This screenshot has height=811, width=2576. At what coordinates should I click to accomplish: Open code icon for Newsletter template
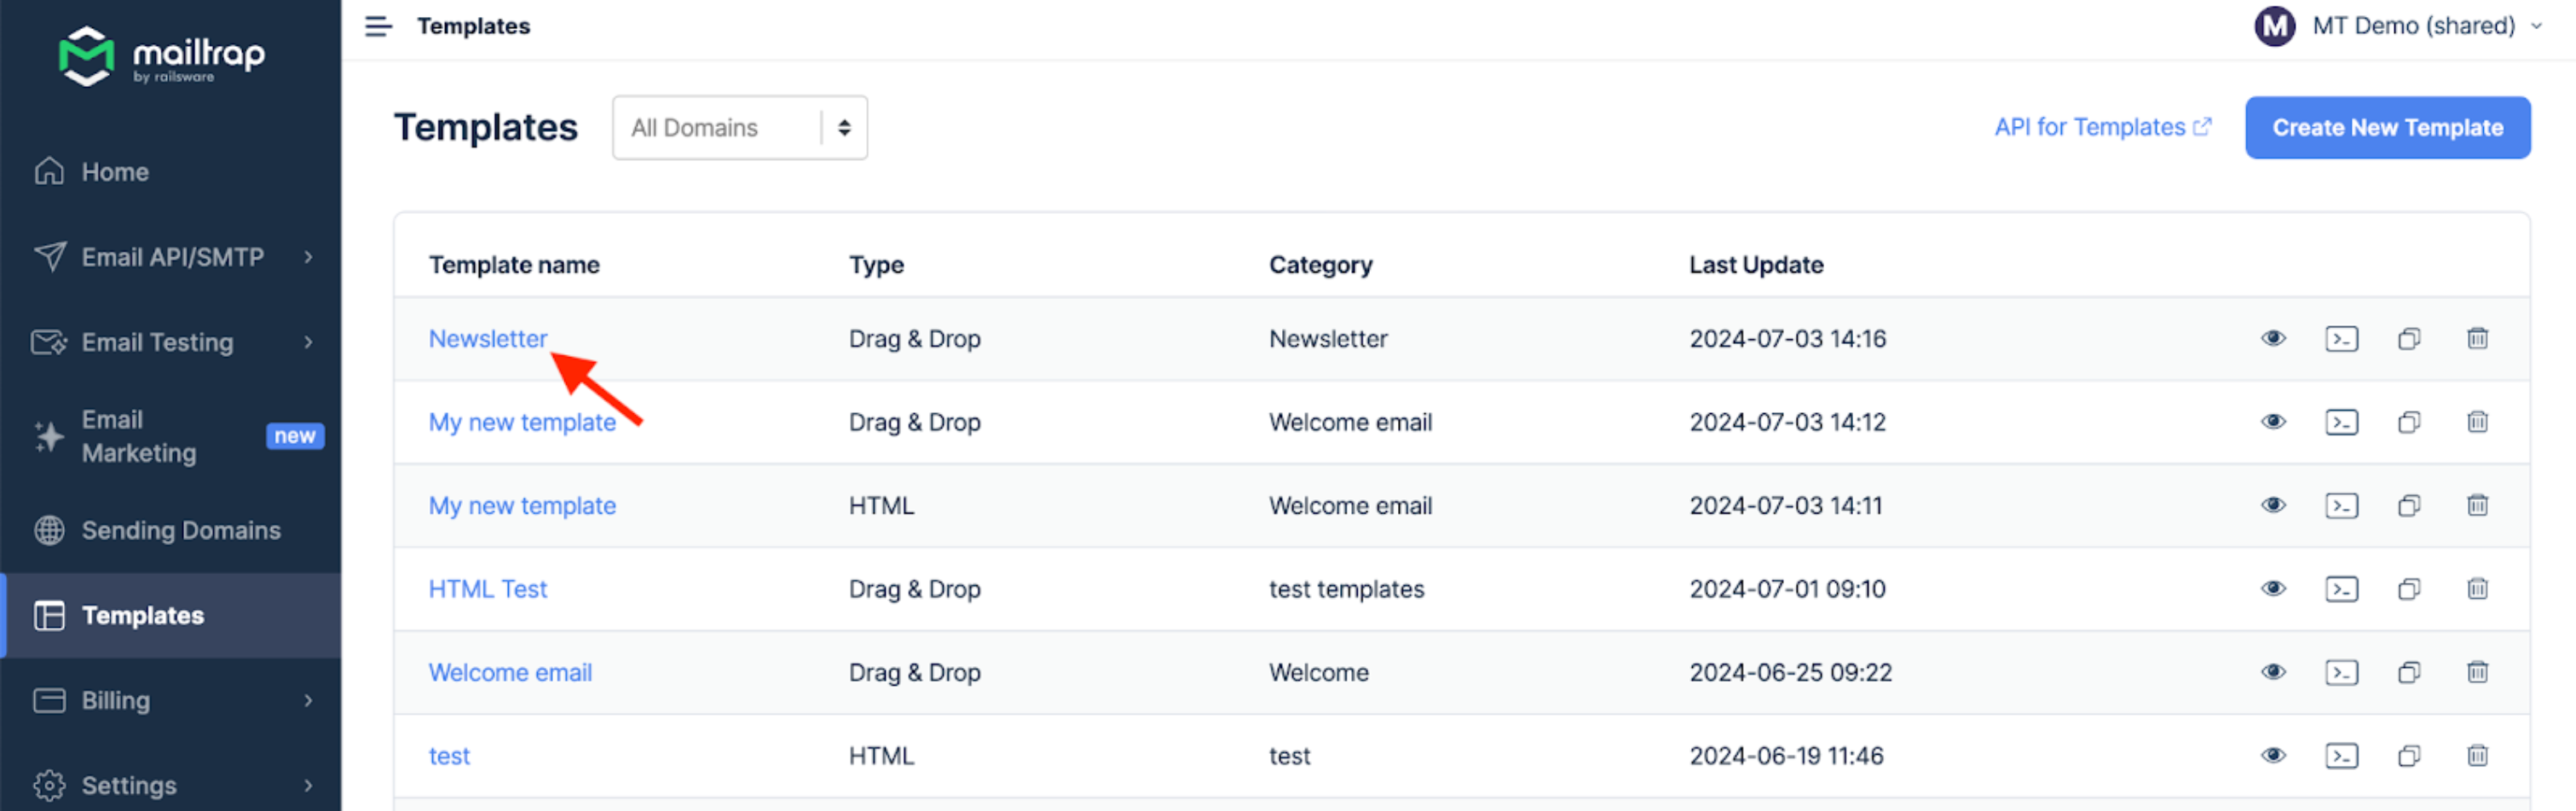2341,339
